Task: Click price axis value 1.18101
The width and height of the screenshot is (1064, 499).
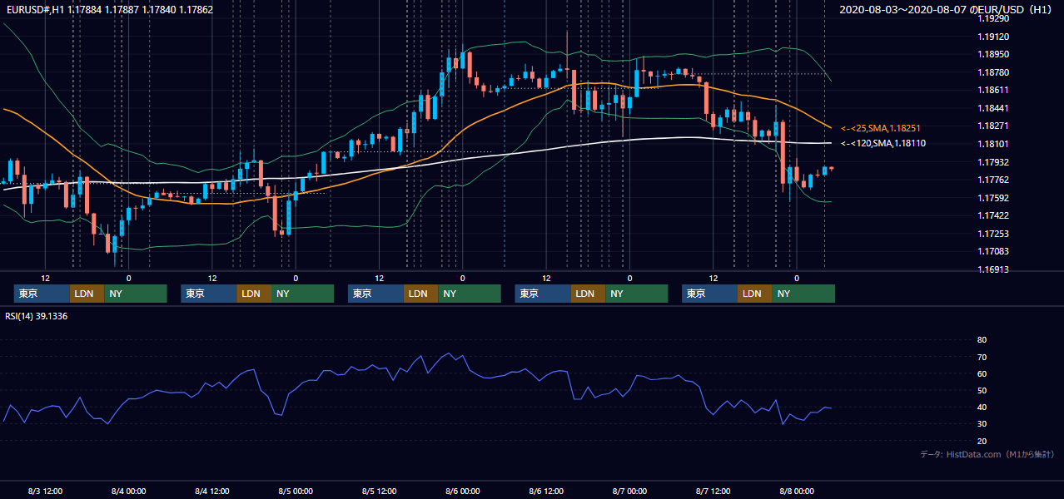Action: (993, 144)
